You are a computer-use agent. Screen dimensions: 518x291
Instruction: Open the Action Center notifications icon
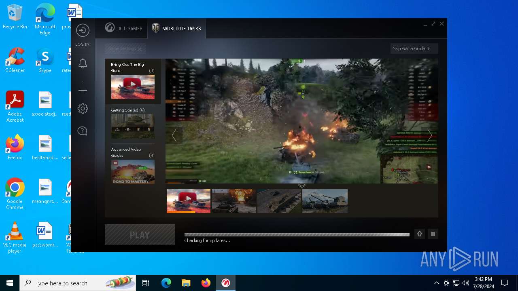coord(505,283)
